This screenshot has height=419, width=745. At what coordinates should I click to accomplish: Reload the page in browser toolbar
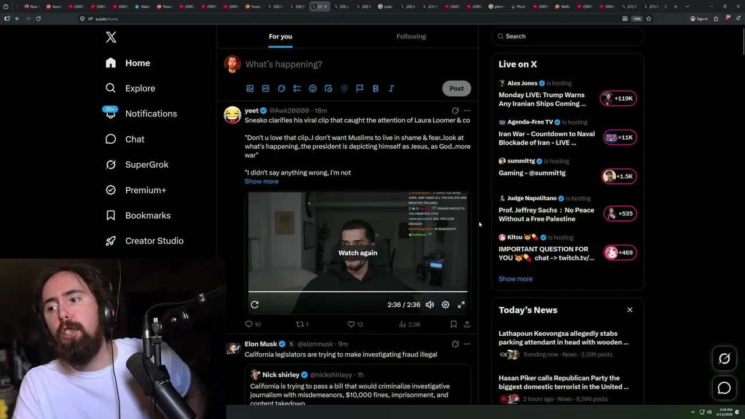(x=38, y=19)
